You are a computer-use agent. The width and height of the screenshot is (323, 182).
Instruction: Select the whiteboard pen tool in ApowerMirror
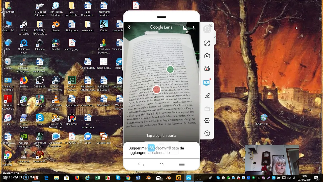pyautogui.click(x=207, y=96)
